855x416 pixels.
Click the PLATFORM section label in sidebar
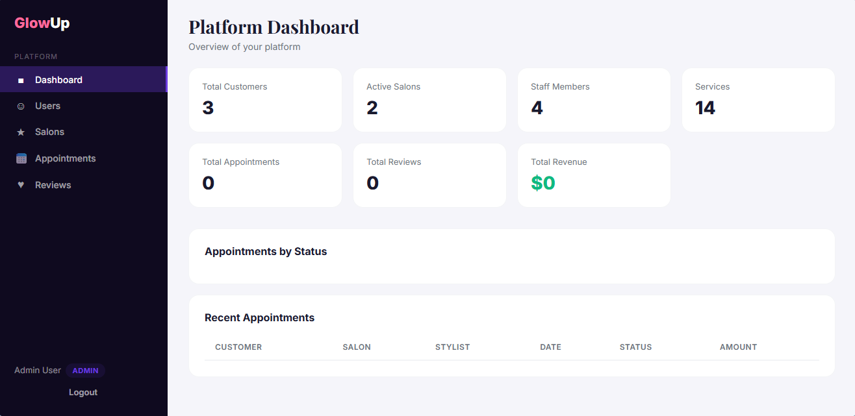click(x=36, y=56)
